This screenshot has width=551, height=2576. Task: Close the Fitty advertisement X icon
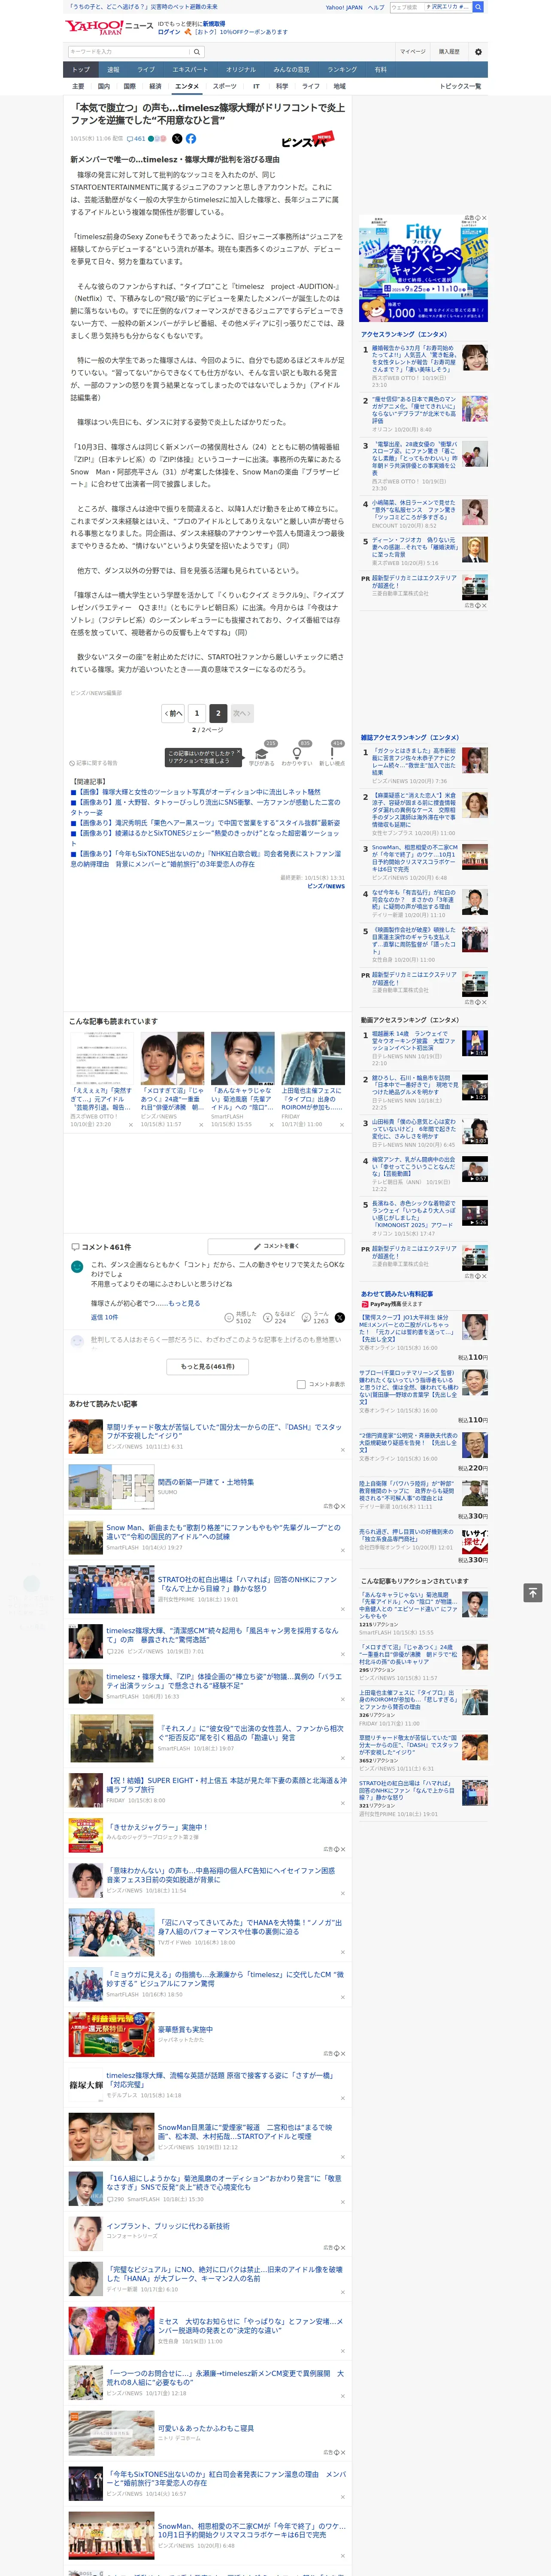484,218
